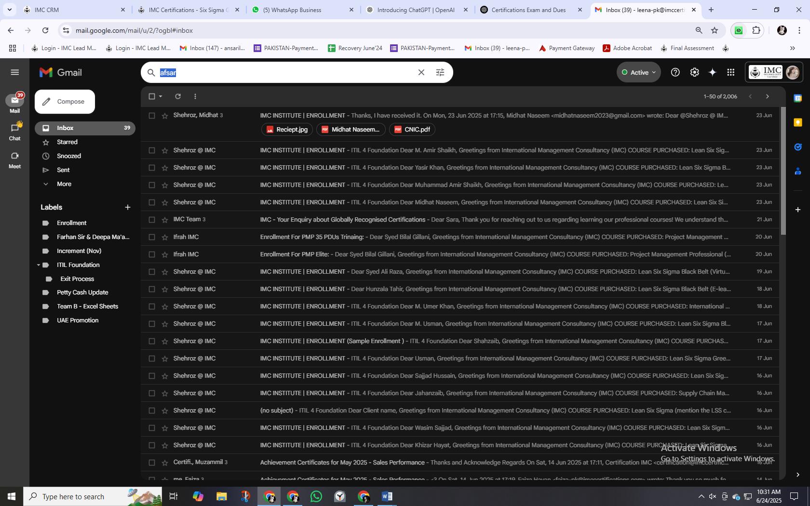Select checkbox for PMP 35 PDUs Training email
The height and width of the screenshot is (506, 810).
tap(152, 237)
